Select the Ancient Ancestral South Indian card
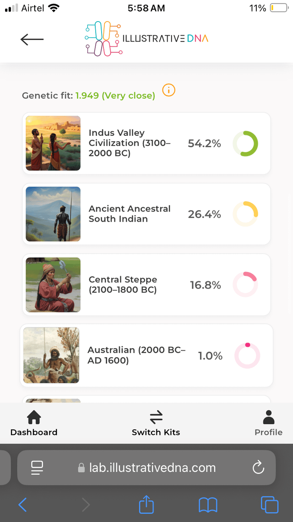The image size is (293, 522). [x=146, y=214]
